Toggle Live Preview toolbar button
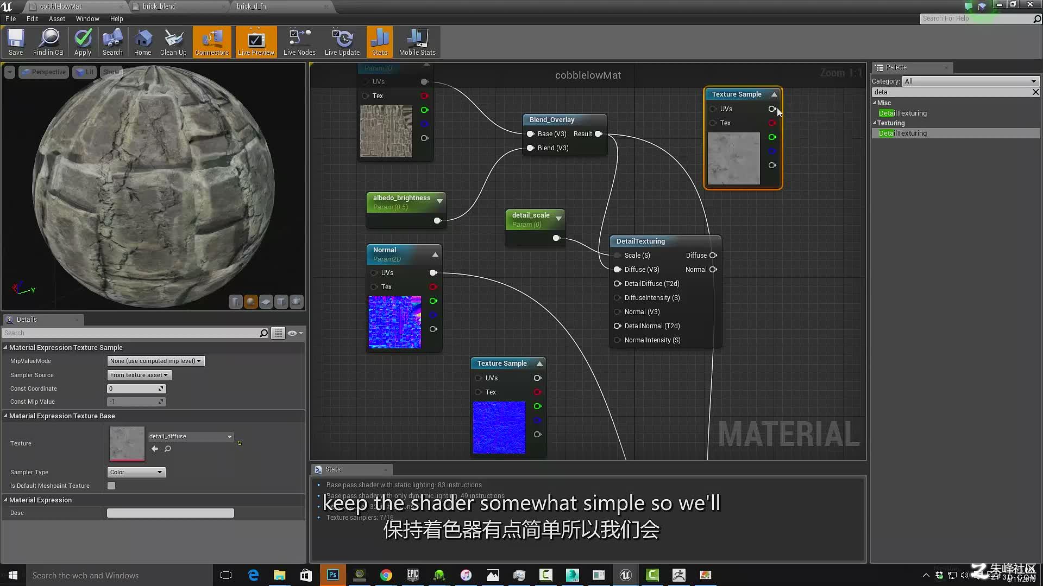Viewport: 1043px width, 586px height. [256, 42]
